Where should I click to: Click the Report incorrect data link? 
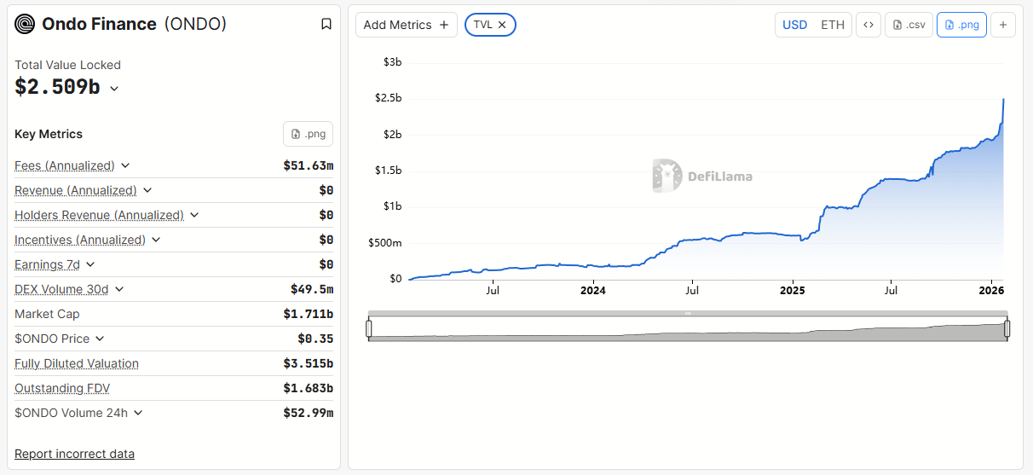click(x=74, y=454)
